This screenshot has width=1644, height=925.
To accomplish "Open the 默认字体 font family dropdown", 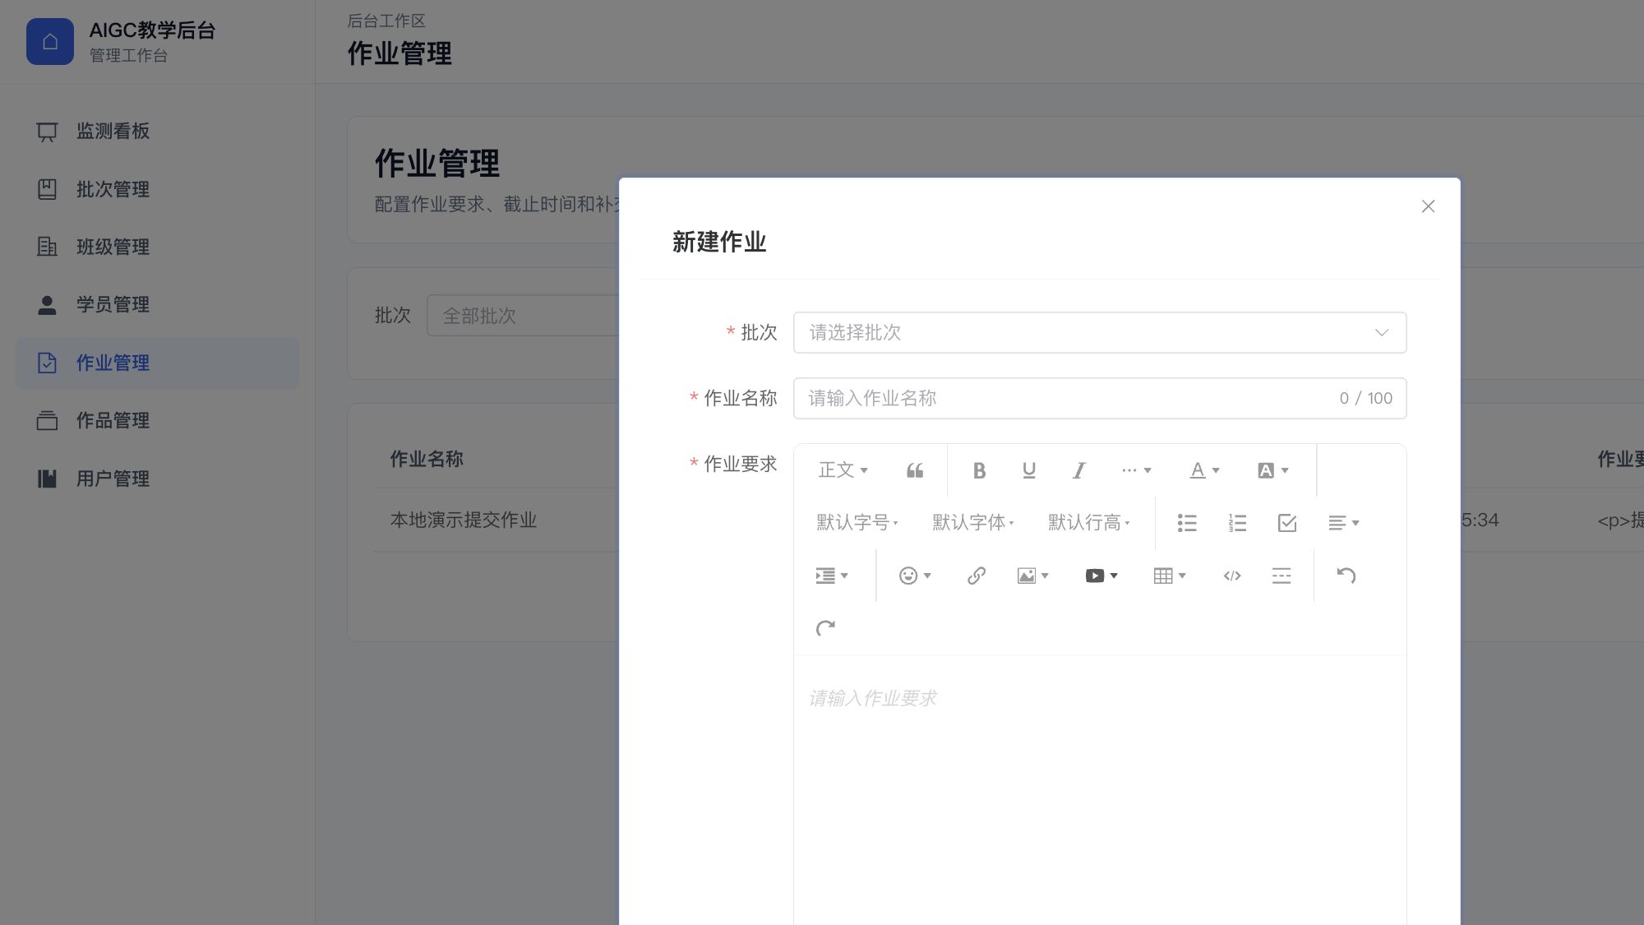I will pyautogui.click(x=973, y=523).
